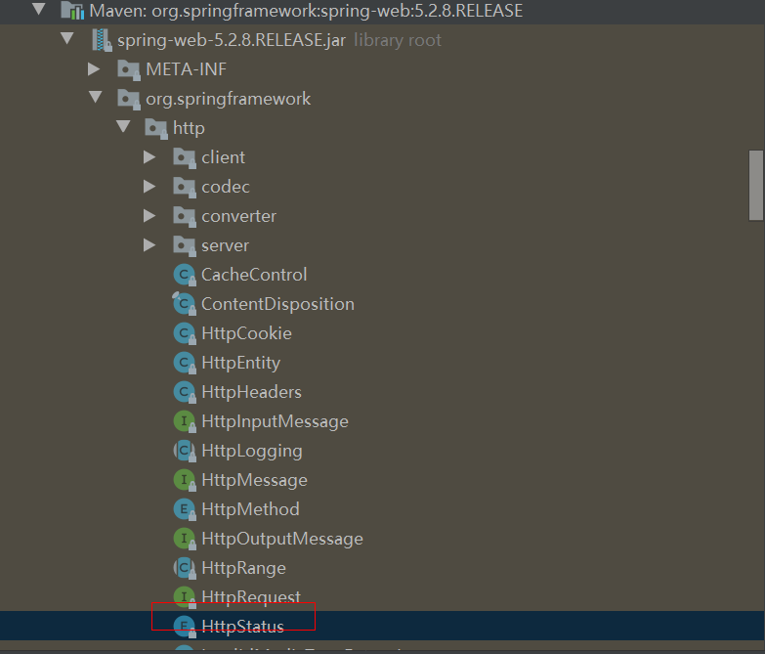
Task: Collapse the spring-web-5.2.8.RELEASE.jar node
Action: coord(66,38)
